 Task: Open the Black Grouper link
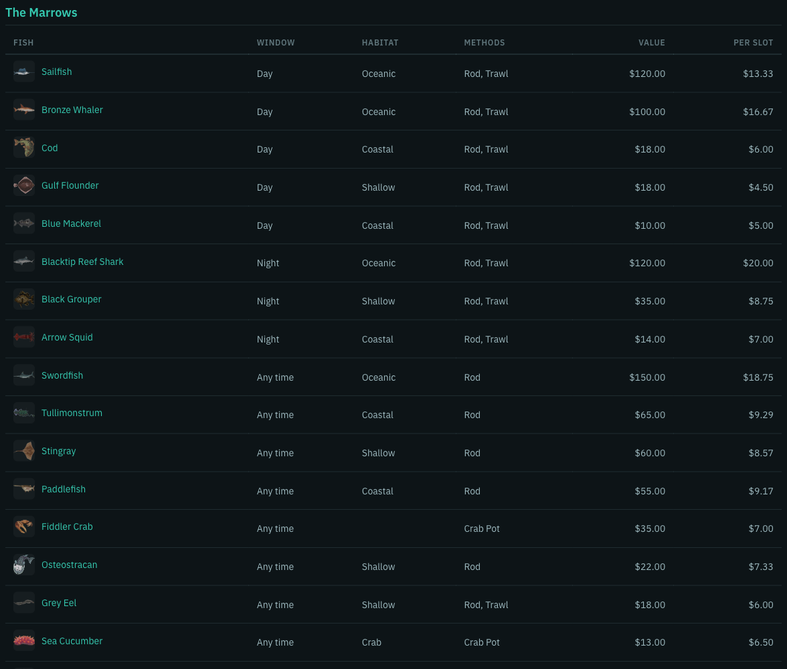tap(71, 300)
